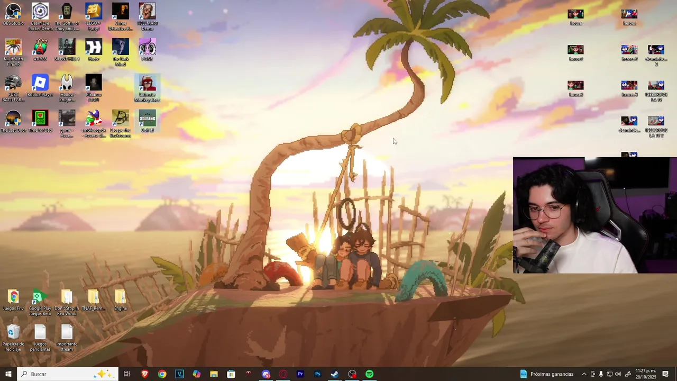This screenshot has height=381, width=677.
Task: Open the PONE game shortcut
Action: click(147, 50)
